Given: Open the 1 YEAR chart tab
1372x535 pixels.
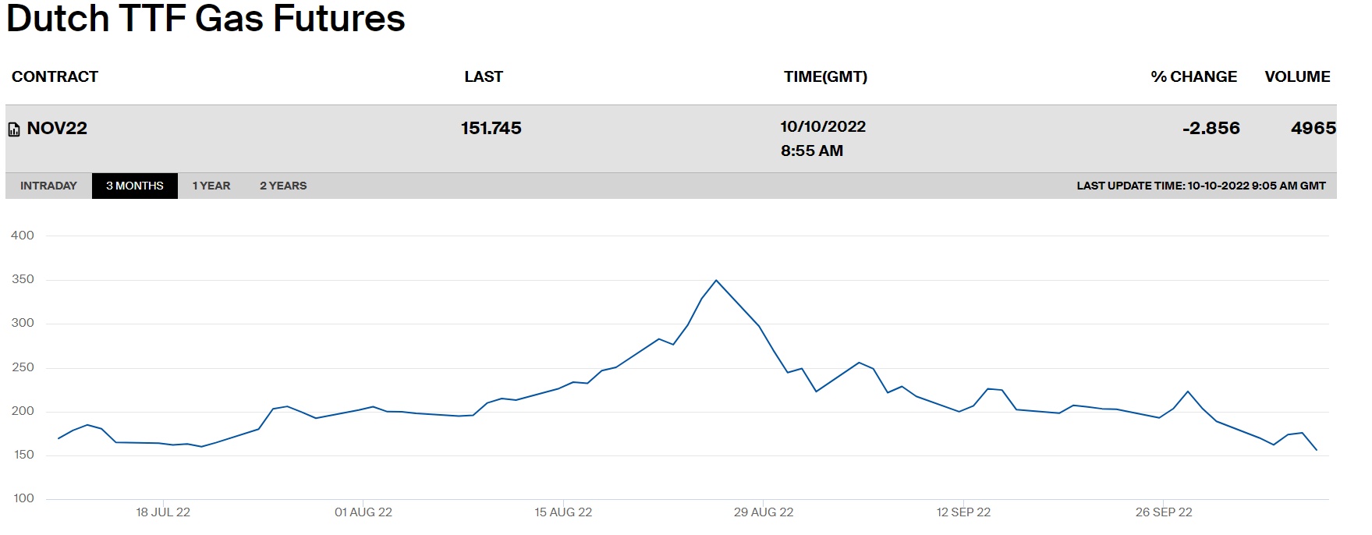Looking at the screenshot, I should [211, 186].
